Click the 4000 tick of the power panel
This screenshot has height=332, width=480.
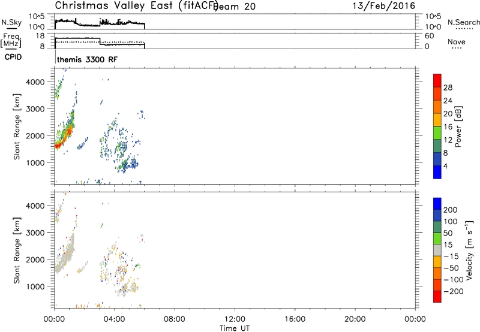pyautogui.click(x=35, y=82)
